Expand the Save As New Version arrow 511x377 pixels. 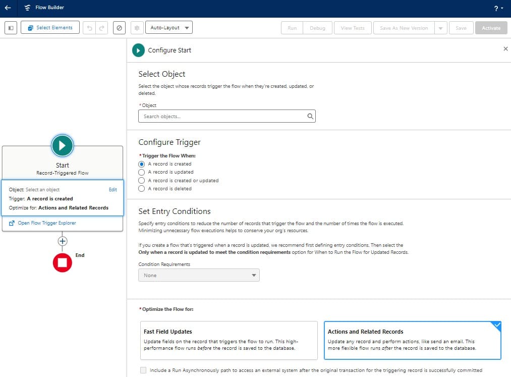(440, 28)
